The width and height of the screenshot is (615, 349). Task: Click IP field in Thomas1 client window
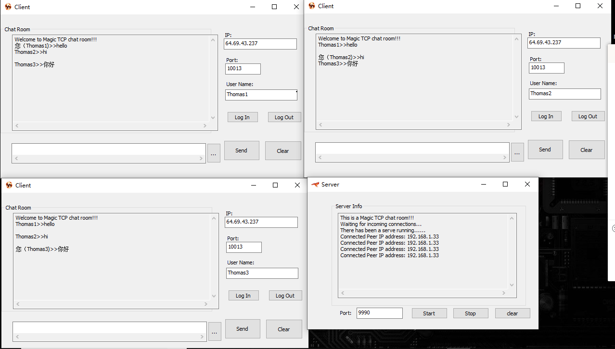click(x=260, y=44)
